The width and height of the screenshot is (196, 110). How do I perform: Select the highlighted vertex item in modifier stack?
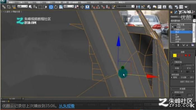tap(181, 32)
